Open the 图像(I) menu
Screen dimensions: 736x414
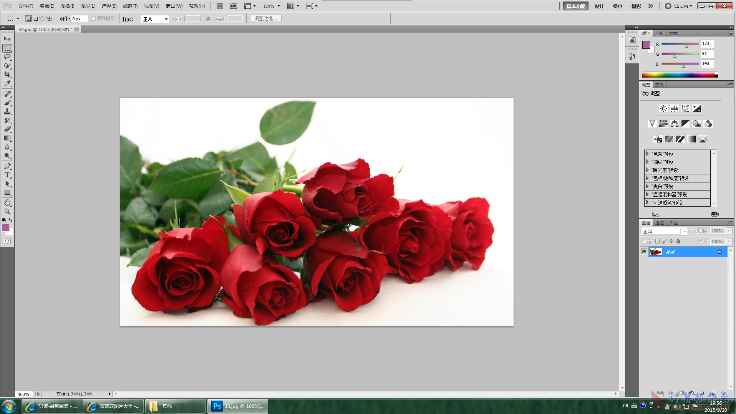tap(68, 6)
